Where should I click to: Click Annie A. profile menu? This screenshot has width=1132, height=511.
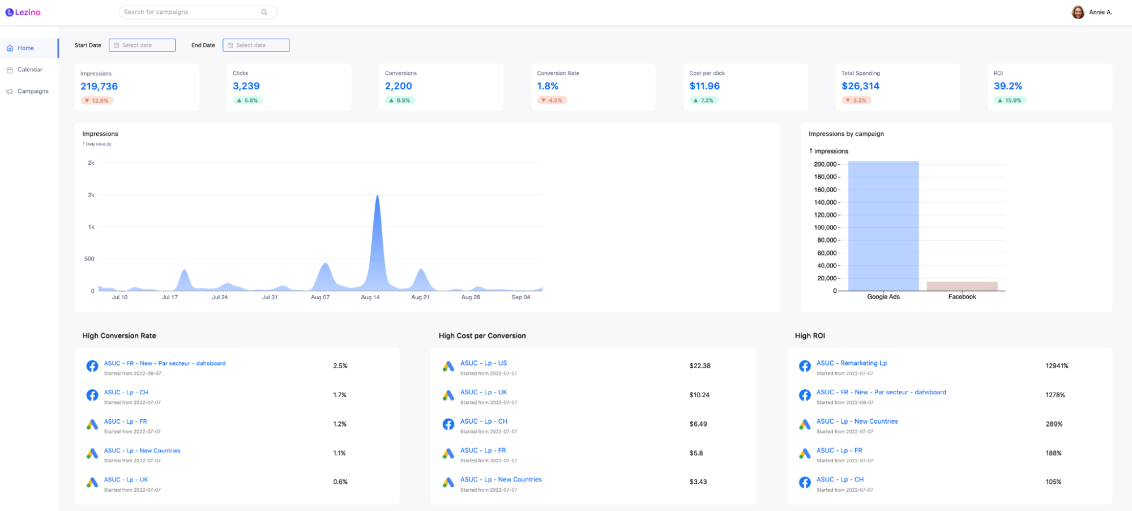[1100, 12]
